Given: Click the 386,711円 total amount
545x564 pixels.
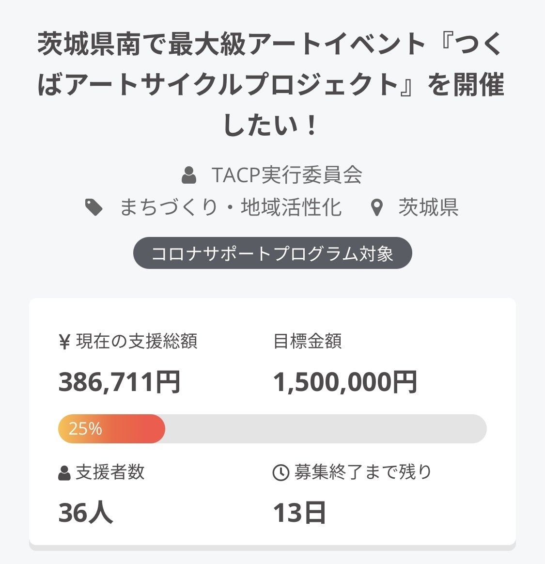Looking at the screenshot, I should pyautogui.click(x=119, y=382).
